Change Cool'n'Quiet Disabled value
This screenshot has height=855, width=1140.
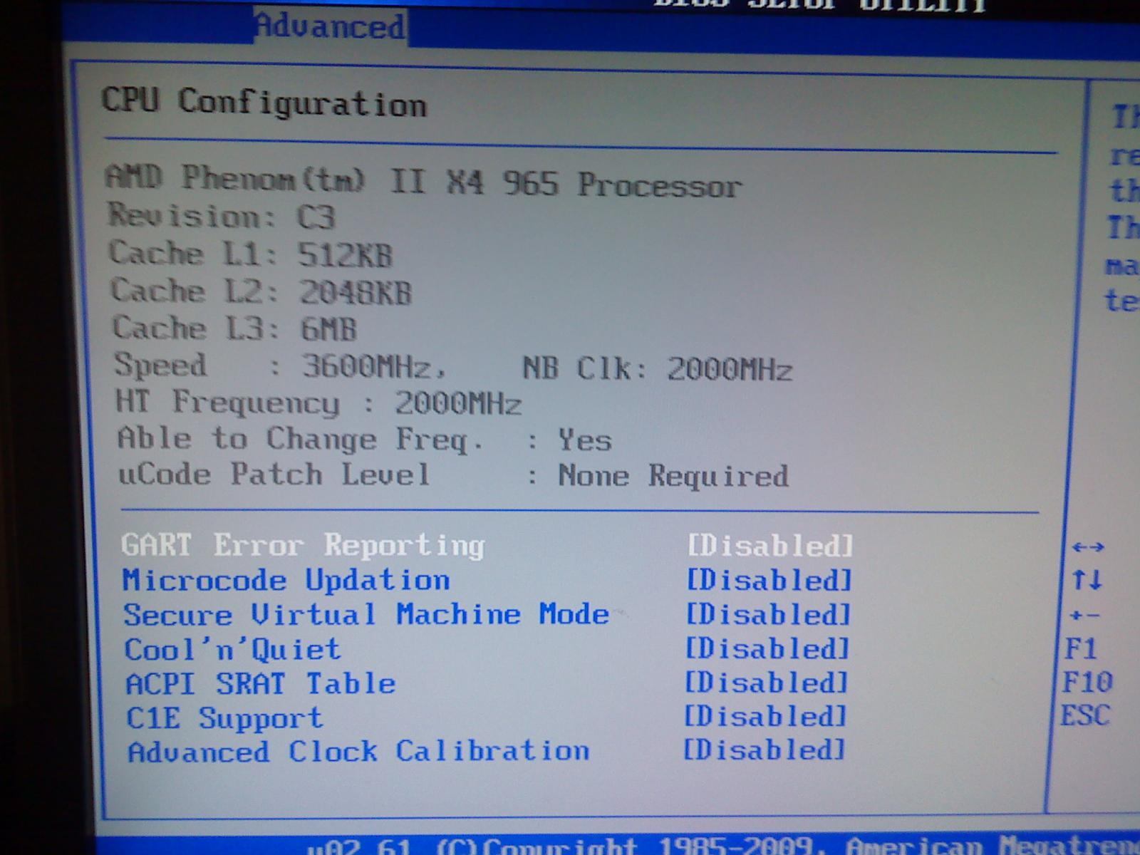(x=767, y=648)
